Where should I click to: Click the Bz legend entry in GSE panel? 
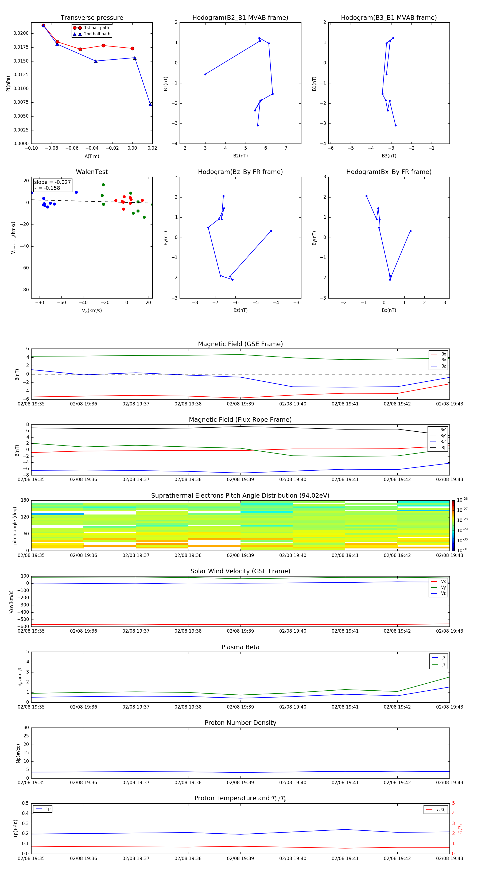point(439,366)
